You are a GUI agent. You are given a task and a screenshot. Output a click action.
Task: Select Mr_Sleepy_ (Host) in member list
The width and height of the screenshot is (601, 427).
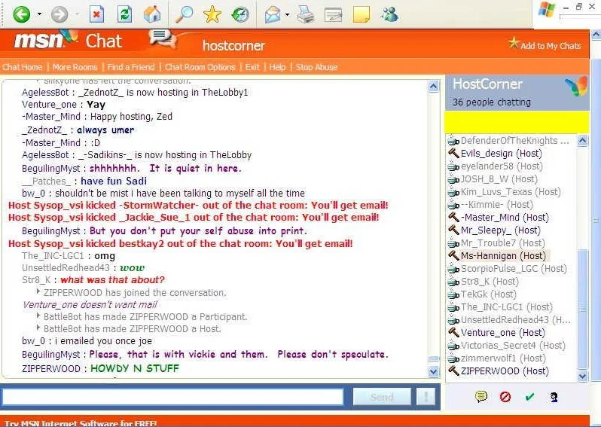tap(501, 230)
